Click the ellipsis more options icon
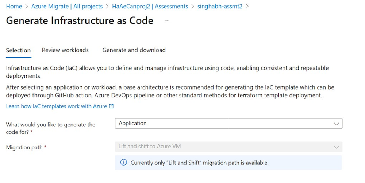Image resolution: width=365 pixels, height=183 pixels. click(x=167, y=21)
